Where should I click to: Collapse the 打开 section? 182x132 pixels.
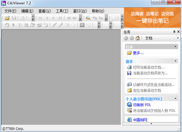coord(175,46)
